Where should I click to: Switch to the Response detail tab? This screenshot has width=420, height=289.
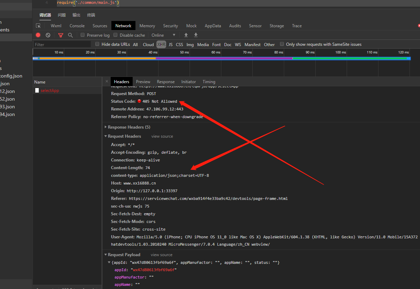166,82
